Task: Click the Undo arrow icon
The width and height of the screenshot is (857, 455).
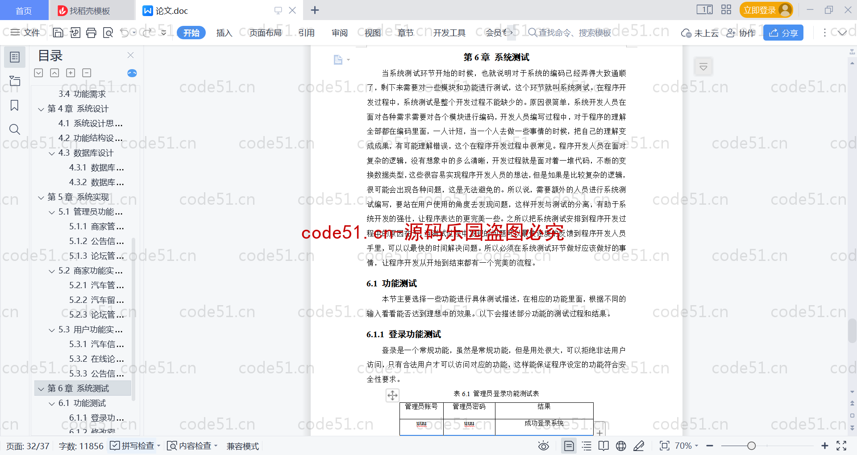Action: (125, 33)
